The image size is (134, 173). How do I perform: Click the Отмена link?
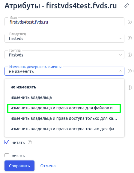(48, 166)
